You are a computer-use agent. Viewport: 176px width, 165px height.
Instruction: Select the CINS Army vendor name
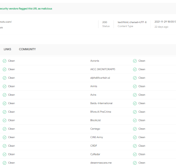pyautogui.click(x=97, y=137)
